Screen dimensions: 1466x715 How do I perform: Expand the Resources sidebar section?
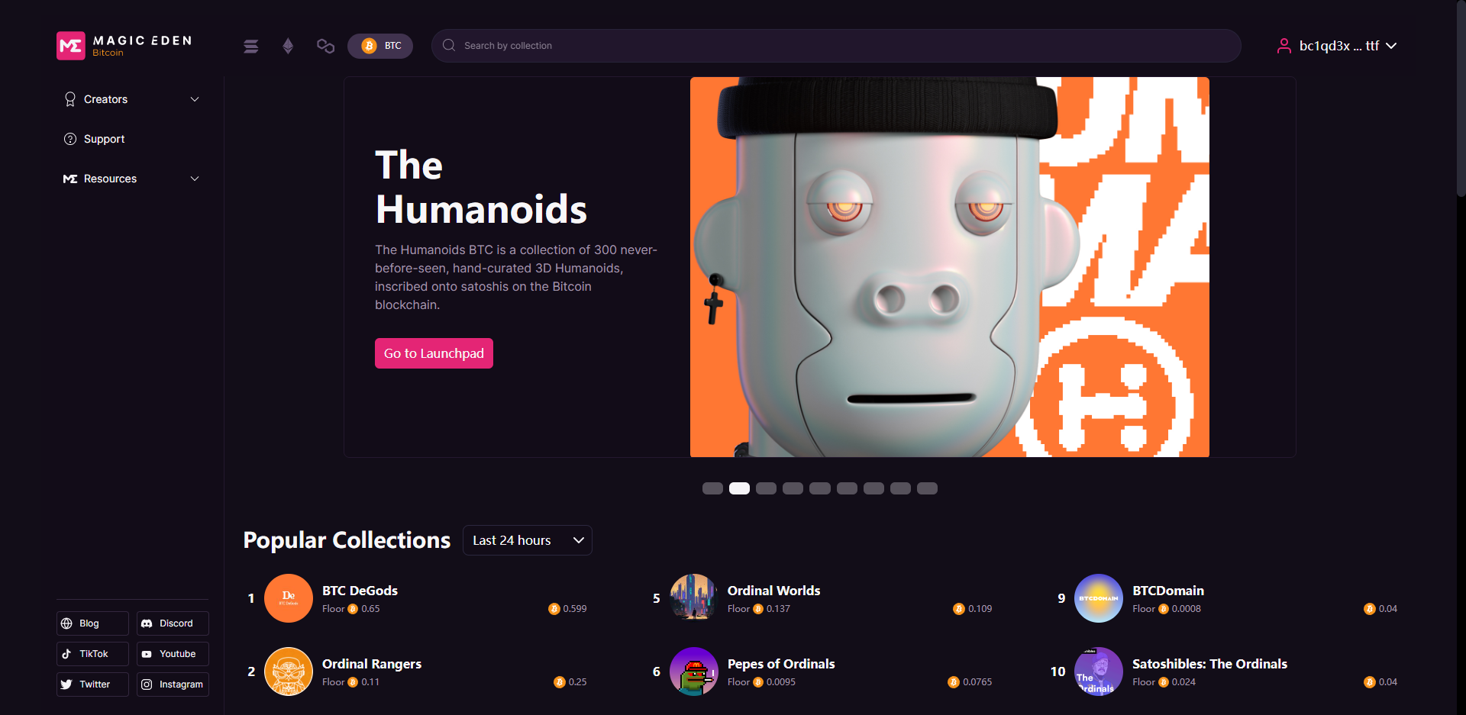(131, 179)
